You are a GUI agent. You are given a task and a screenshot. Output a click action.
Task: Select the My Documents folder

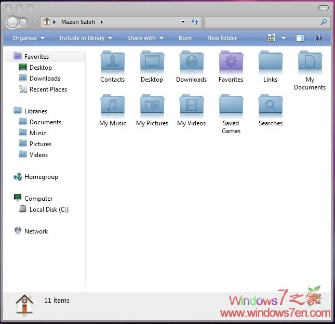click(310, 71)
